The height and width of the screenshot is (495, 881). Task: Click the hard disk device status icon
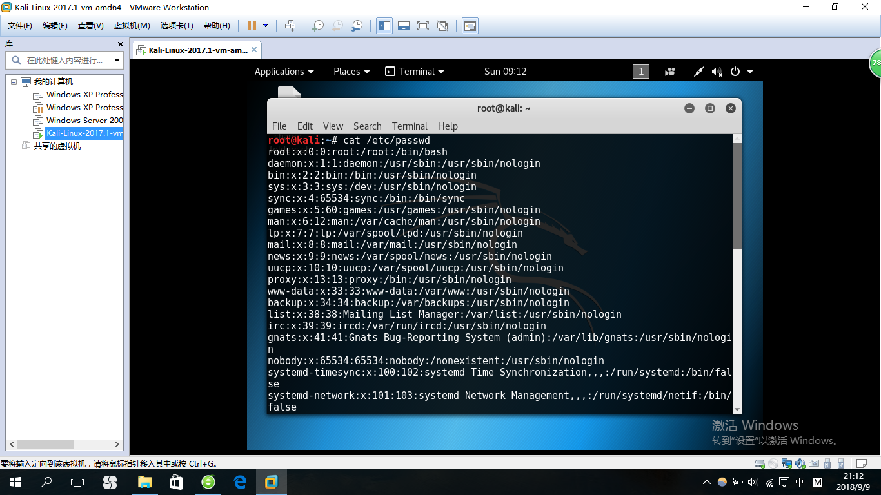(761, 463)
